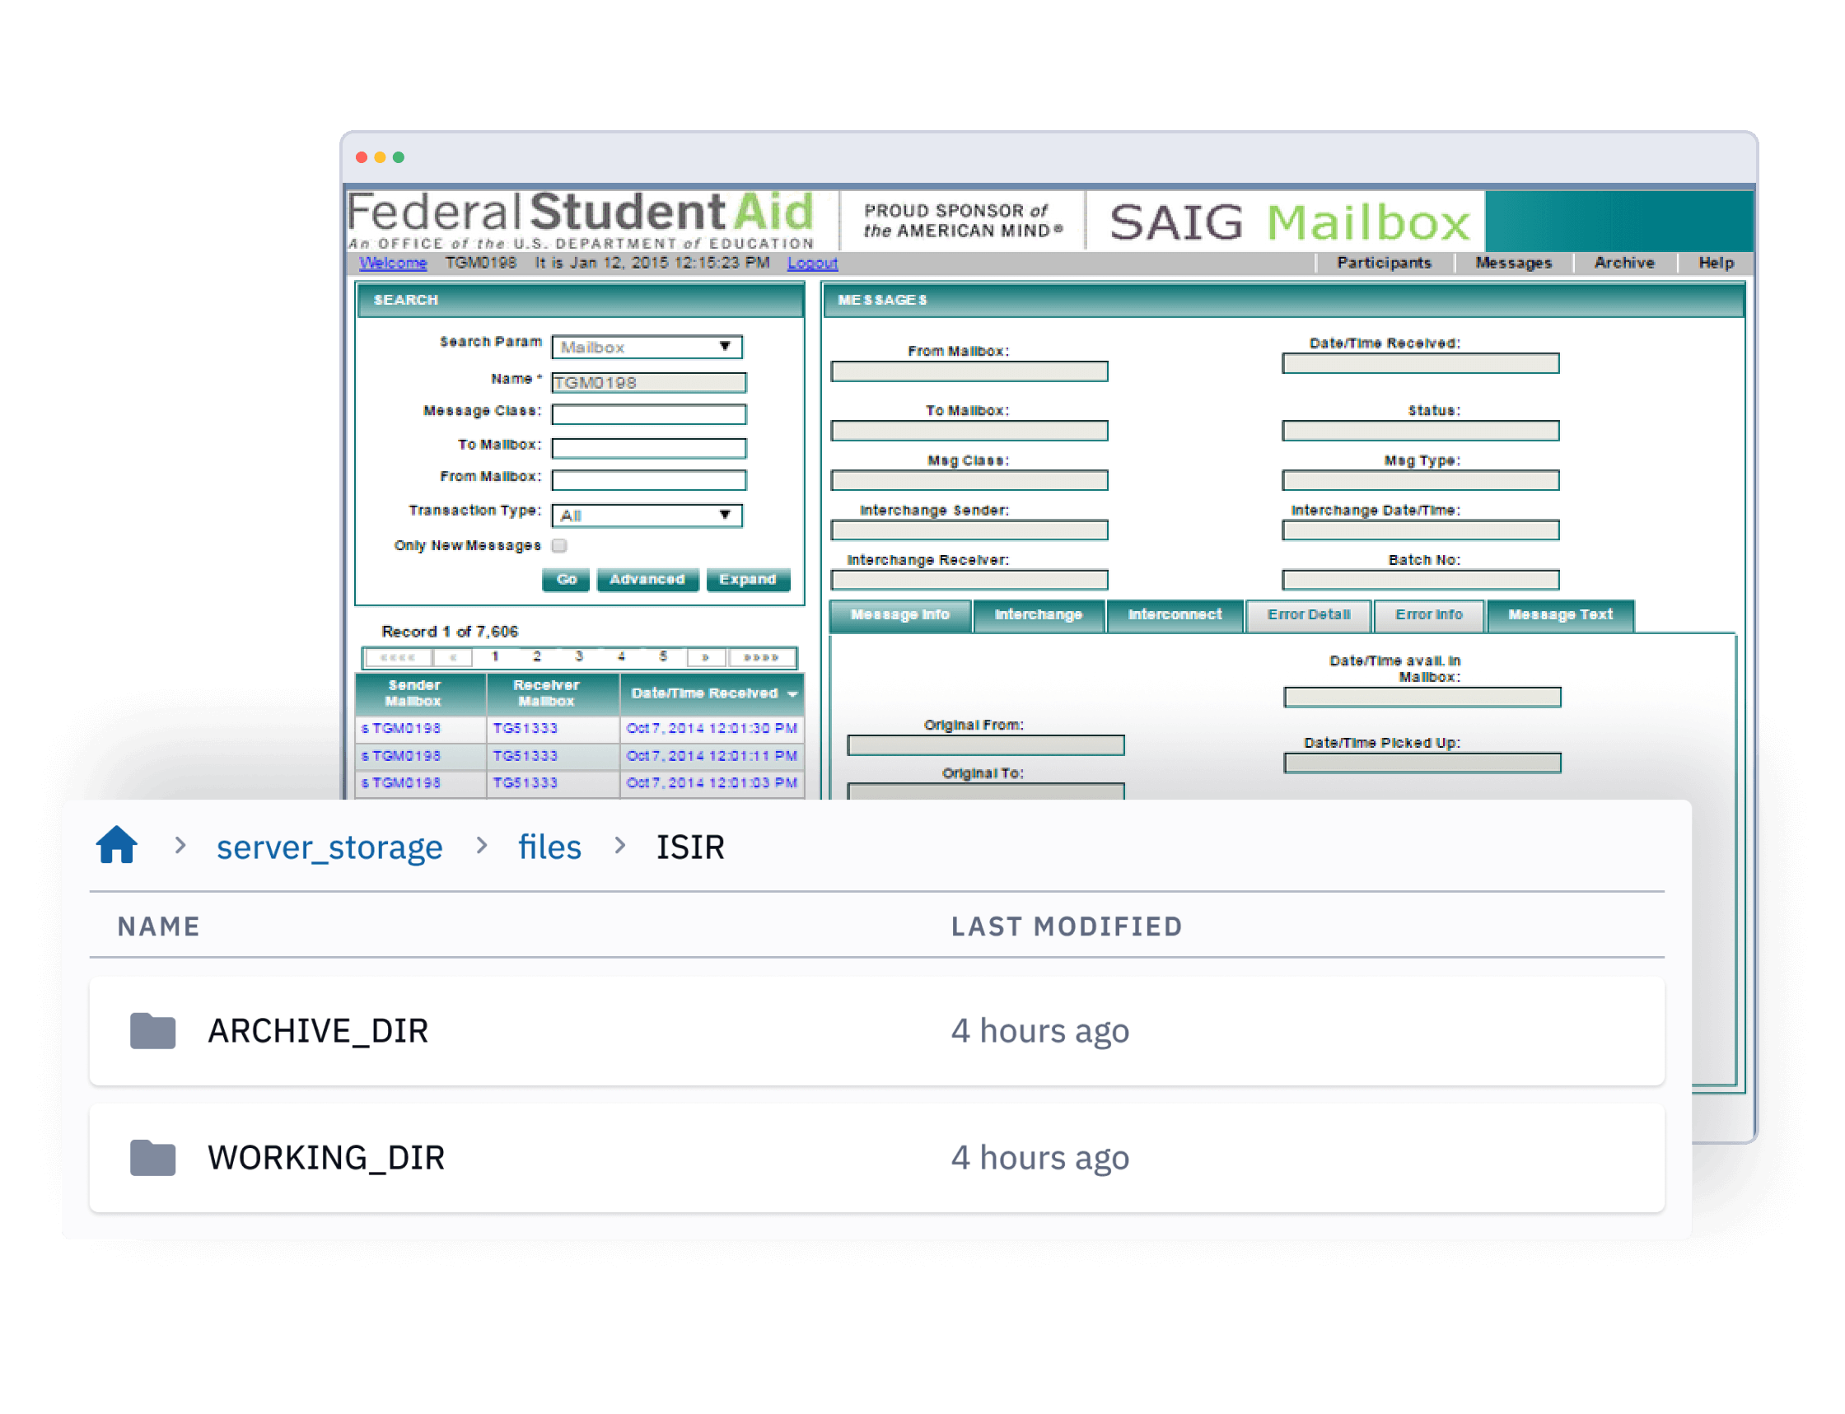The width and height of the screenshot is (1845, 1414).
Task: Click the From Mailbox field in Messages panel
Action: (x=969, y=371)
